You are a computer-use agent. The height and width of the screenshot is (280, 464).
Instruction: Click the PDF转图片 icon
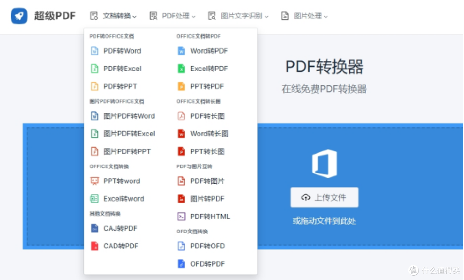point(181,181)
